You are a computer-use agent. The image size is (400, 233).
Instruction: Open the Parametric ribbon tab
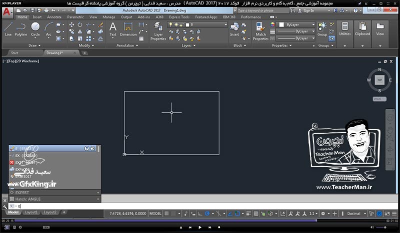[75, 17]
